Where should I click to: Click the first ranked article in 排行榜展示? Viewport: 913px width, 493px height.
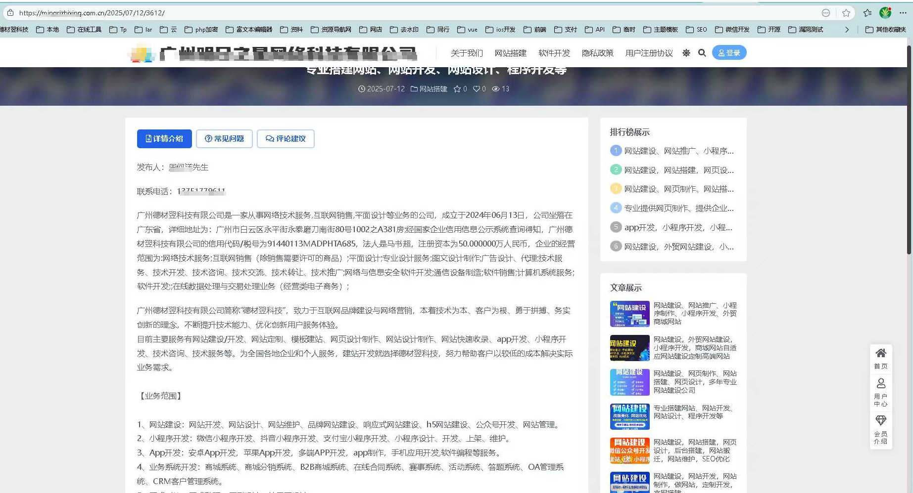point(678,151)
